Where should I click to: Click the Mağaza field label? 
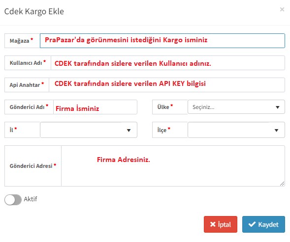coord(19,41)
